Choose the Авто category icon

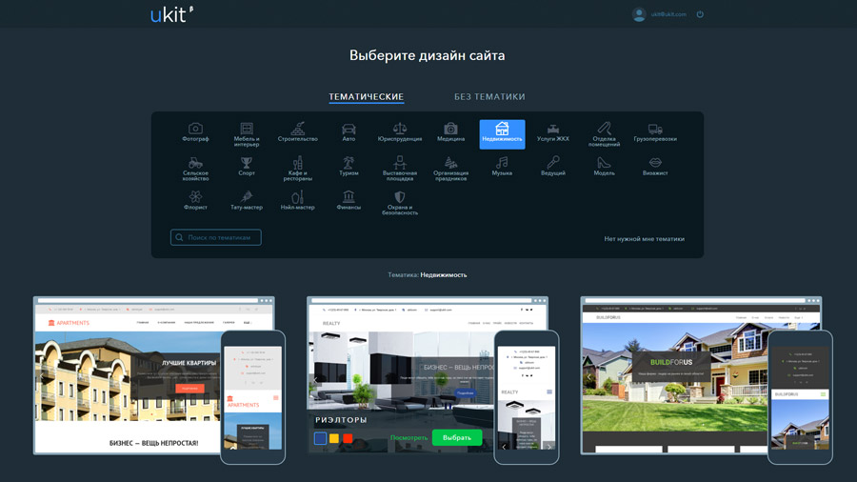click(x=349, y=129)
